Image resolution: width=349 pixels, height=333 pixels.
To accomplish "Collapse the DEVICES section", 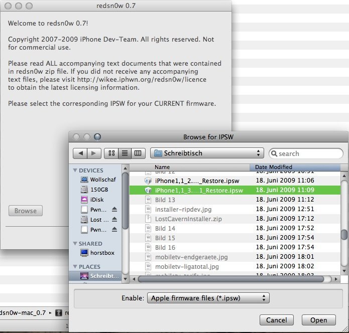I will tap(75, 171).
